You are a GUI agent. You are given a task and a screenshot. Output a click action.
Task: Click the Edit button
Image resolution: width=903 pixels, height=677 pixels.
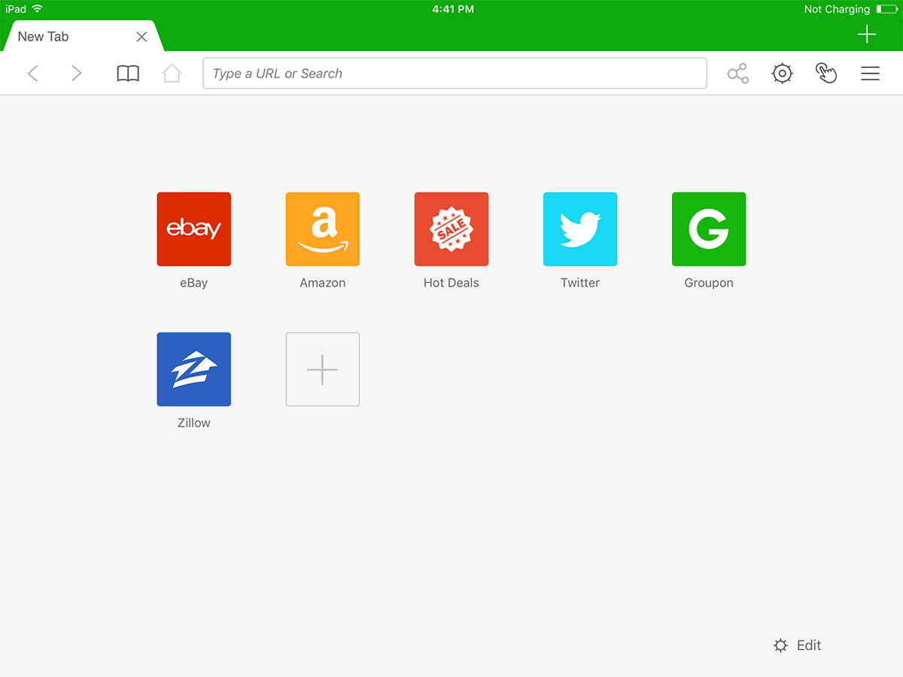click(798, 645)
